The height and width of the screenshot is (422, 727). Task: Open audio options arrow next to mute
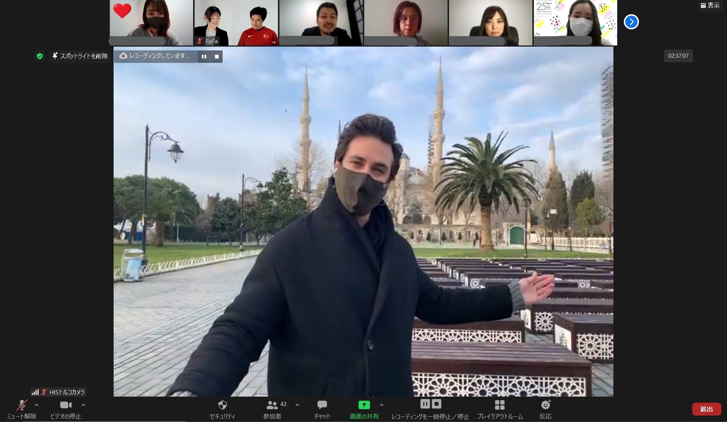(x=37, y=405)
